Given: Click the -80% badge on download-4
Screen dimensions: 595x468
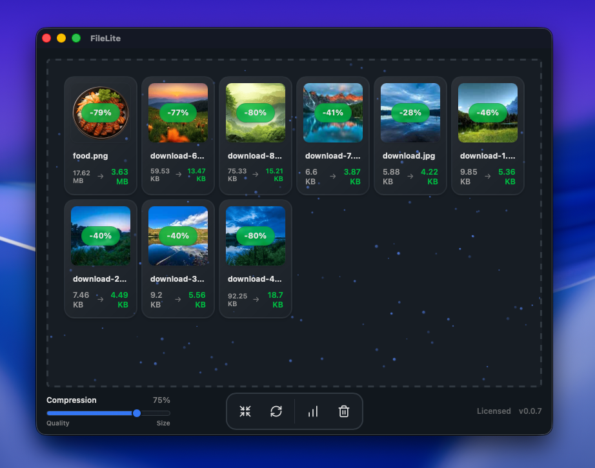Looking at the screenshot, I should coord(256,235).
